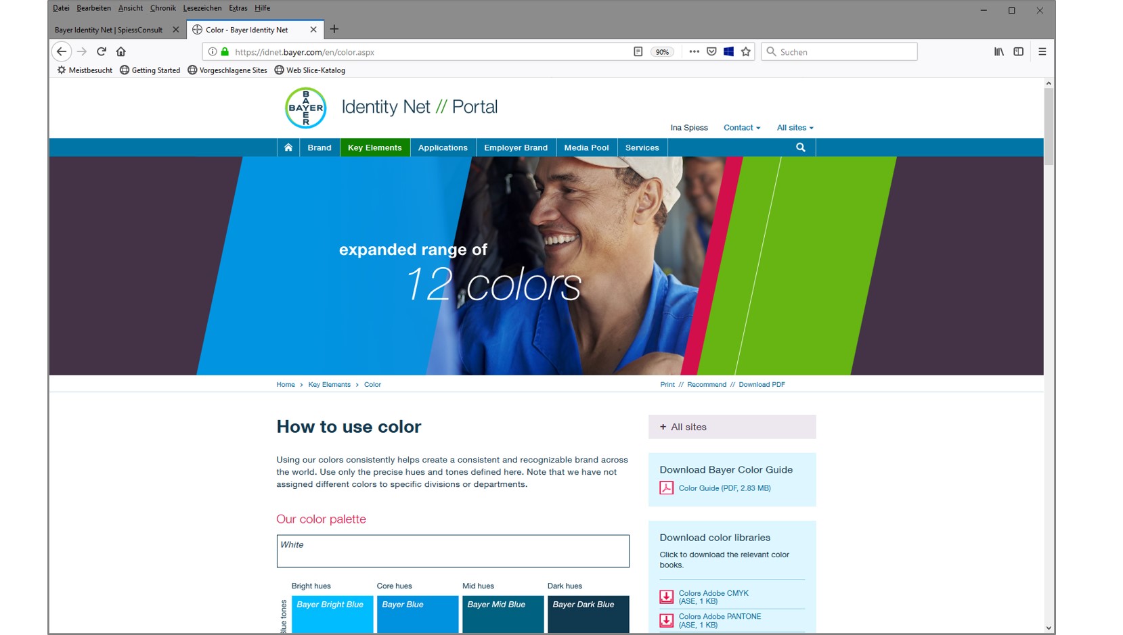Open the site search magnifier icon
Viewport: 1123px width, 635px height.
tap(801, 147)
